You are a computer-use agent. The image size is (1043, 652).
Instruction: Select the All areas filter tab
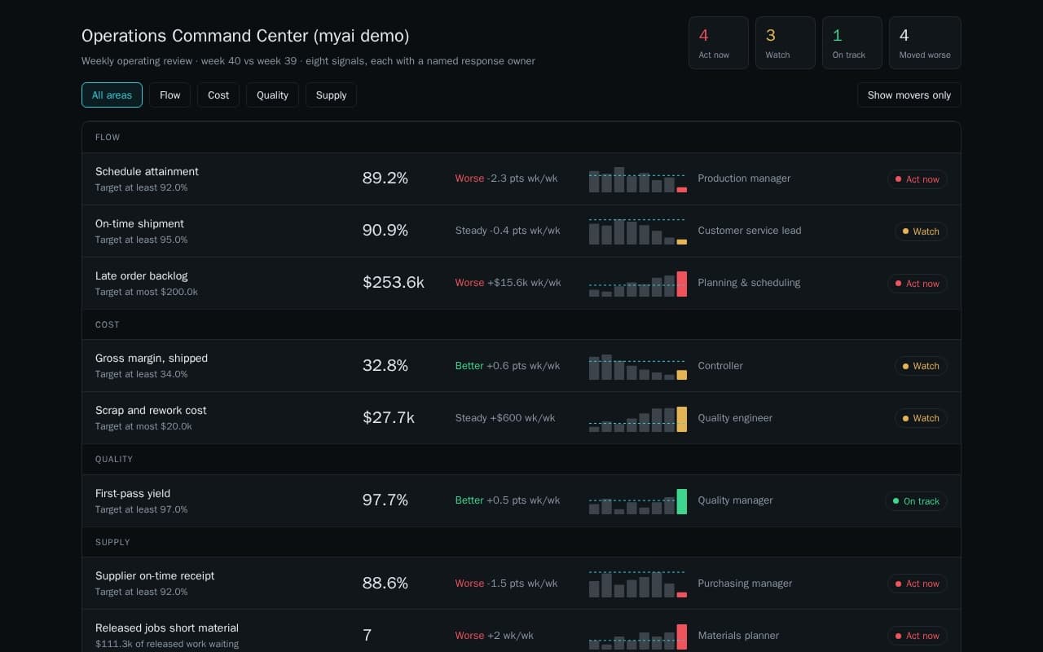[112, 95]
